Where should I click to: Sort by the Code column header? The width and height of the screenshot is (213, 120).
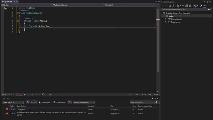click(x=12, y=106)
